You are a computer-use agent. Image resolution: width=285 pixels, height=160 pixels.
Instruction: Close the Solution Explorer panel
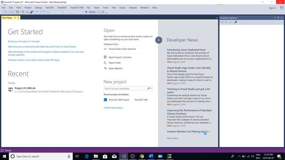pyautogui.click(x=282, y=18)
